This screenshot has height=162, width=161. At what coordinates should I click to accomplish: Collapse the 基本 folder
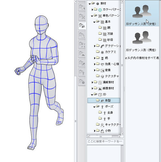94,22
